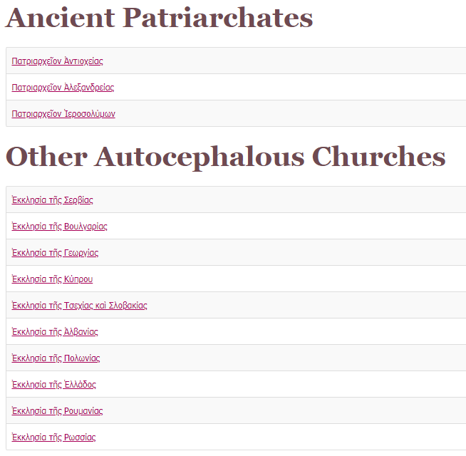This screenshot has height=456, width=466.
Task: Visit the Πατριαρχεῖον Ἱεροσολύμων link
Action: tap(63, 114)
